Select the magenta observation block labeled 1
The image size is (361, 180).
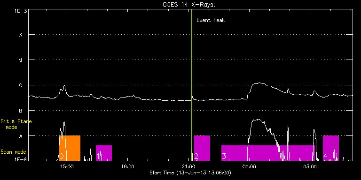pyautogui.click(x=104, y=153)
